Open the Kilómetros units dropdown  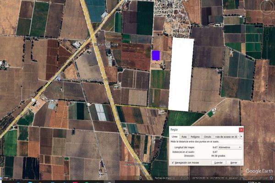[230, 147]
